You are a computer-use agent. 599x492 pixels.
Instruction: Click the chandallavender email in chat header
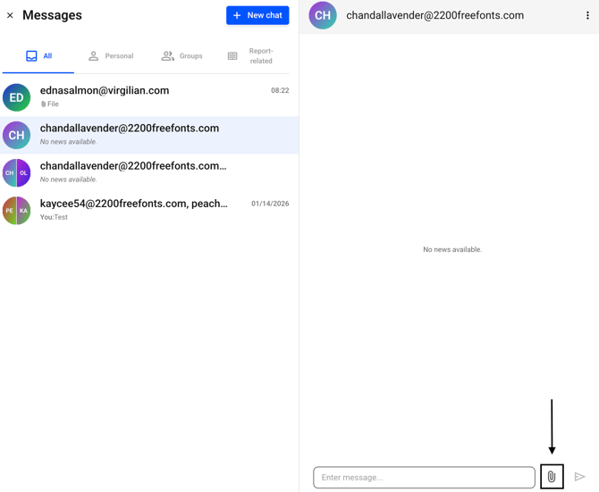click(x=434, y=15)
